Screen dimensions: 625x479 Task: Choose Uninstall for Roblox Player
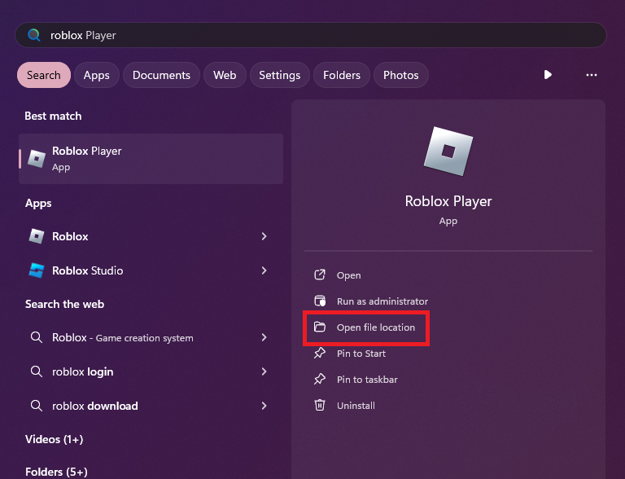[356, 406]
